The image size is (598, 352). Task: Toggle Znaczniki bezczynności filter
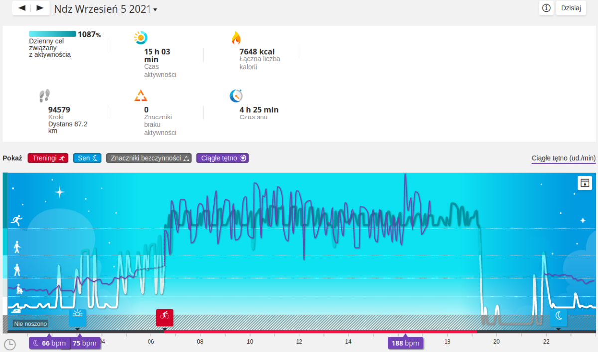tap(149, 158)
